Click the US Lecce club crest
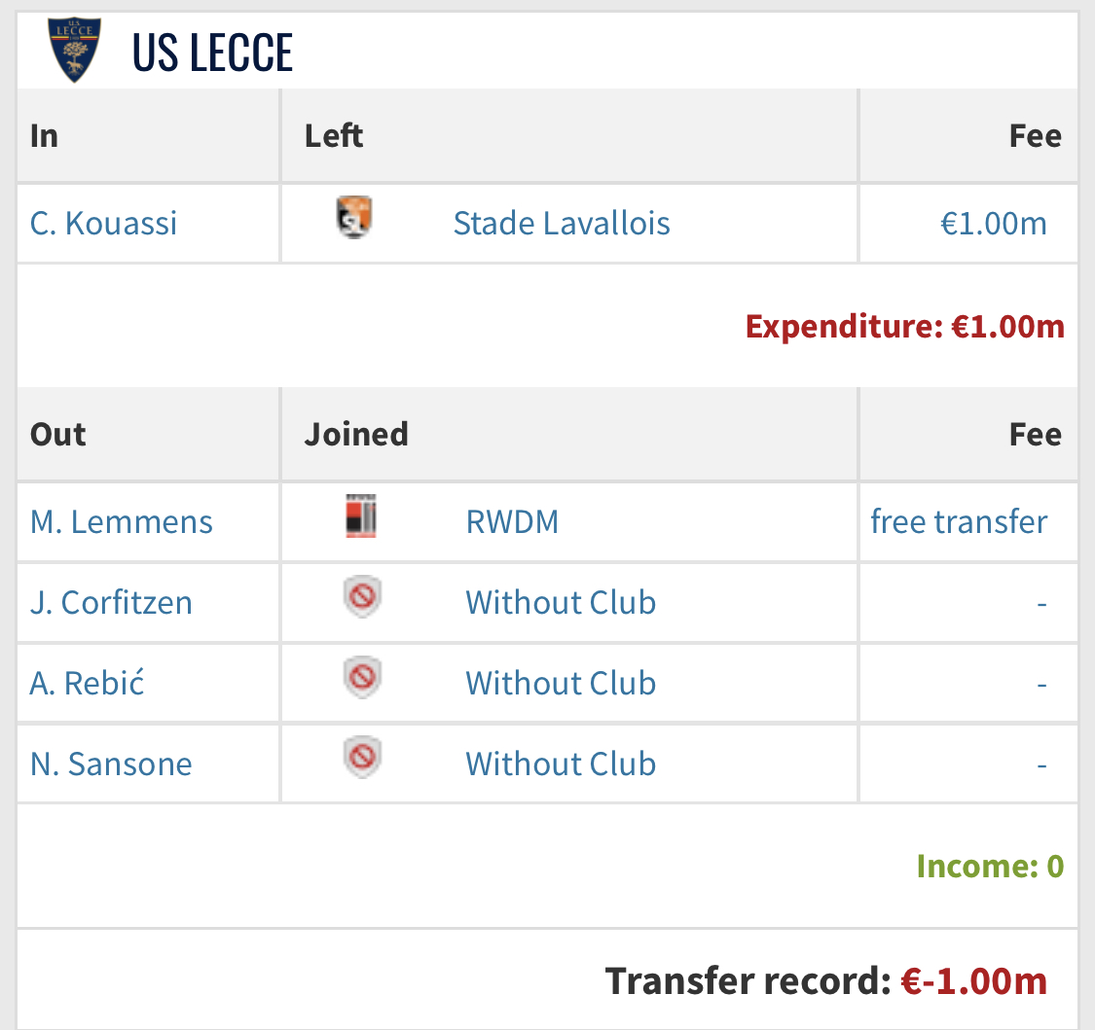1095x1030 pixels. point(74,50)
